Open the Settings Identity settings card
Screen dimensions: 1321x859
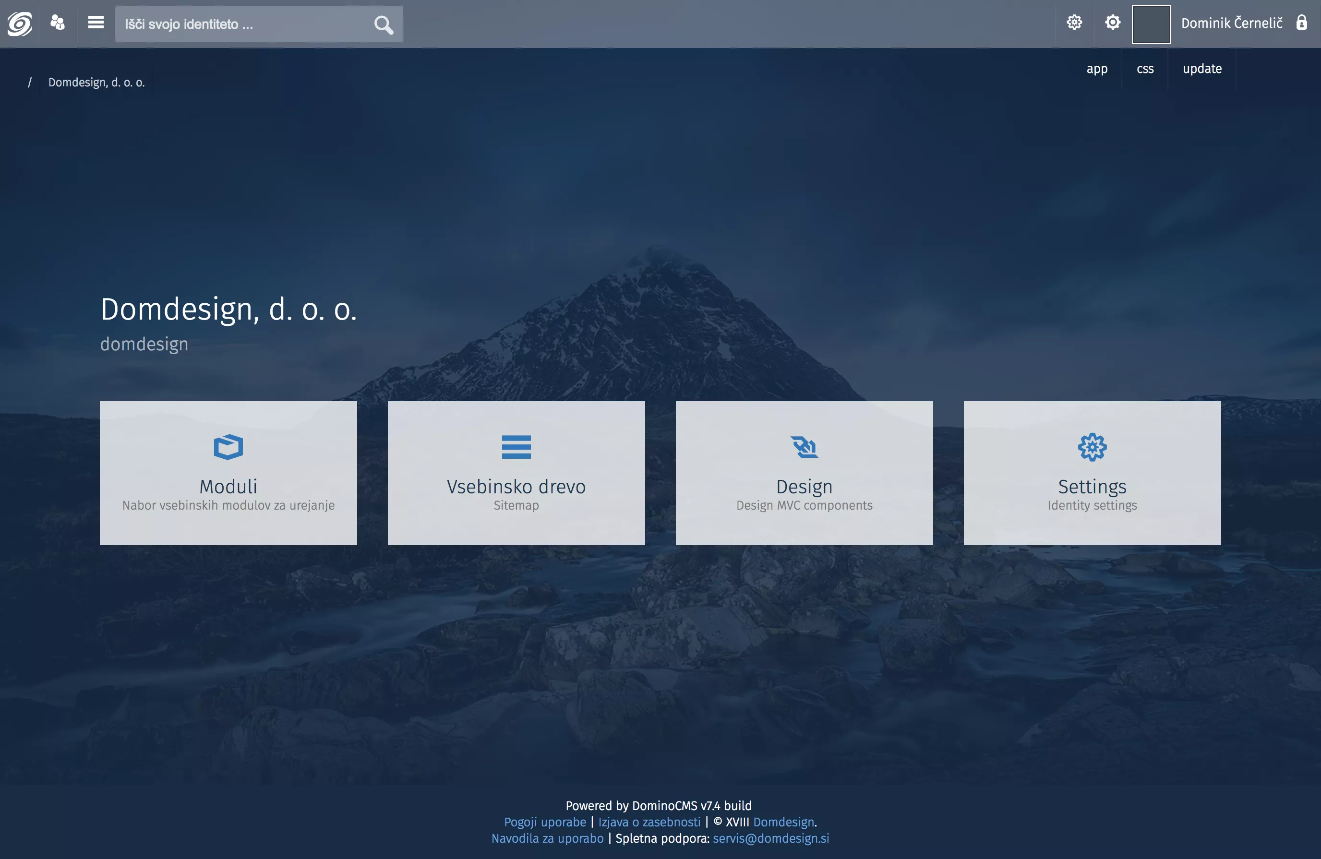tap(1092, 473)
